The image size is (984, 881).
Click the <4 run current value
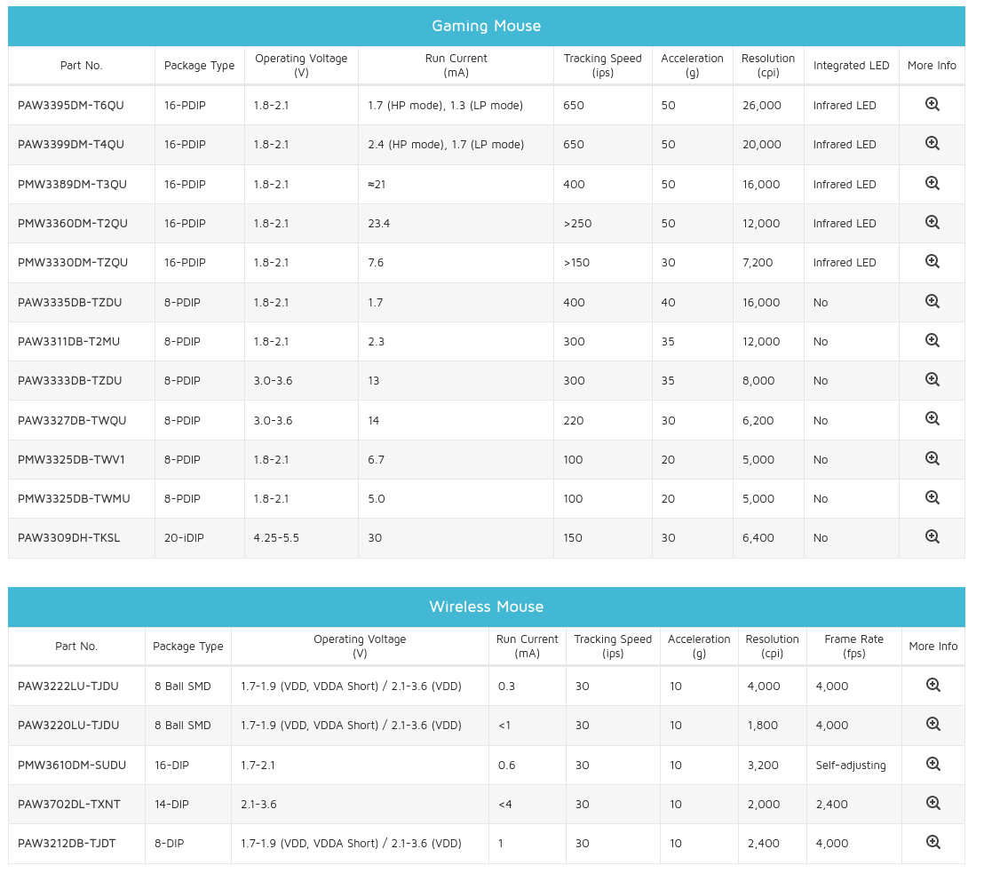(504, 804)
